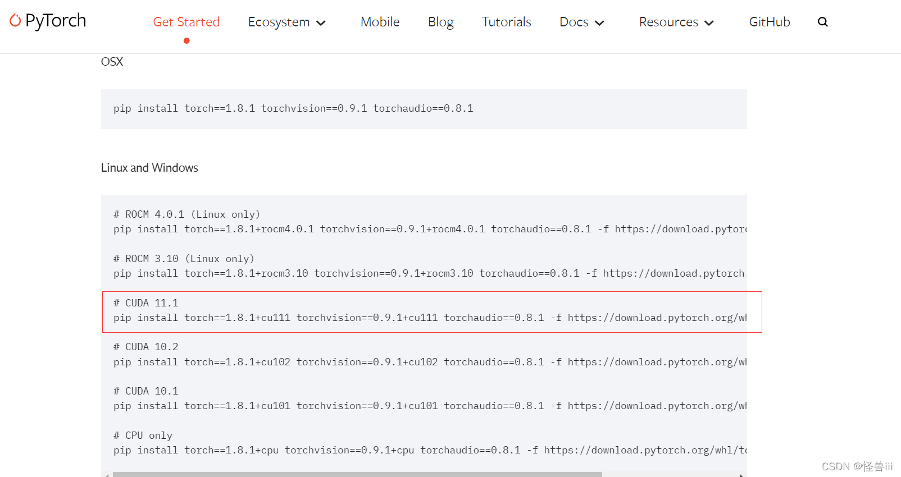Click the # CUDA 10.2 comment line
901x477 pixels.
[x=146, y=347]
